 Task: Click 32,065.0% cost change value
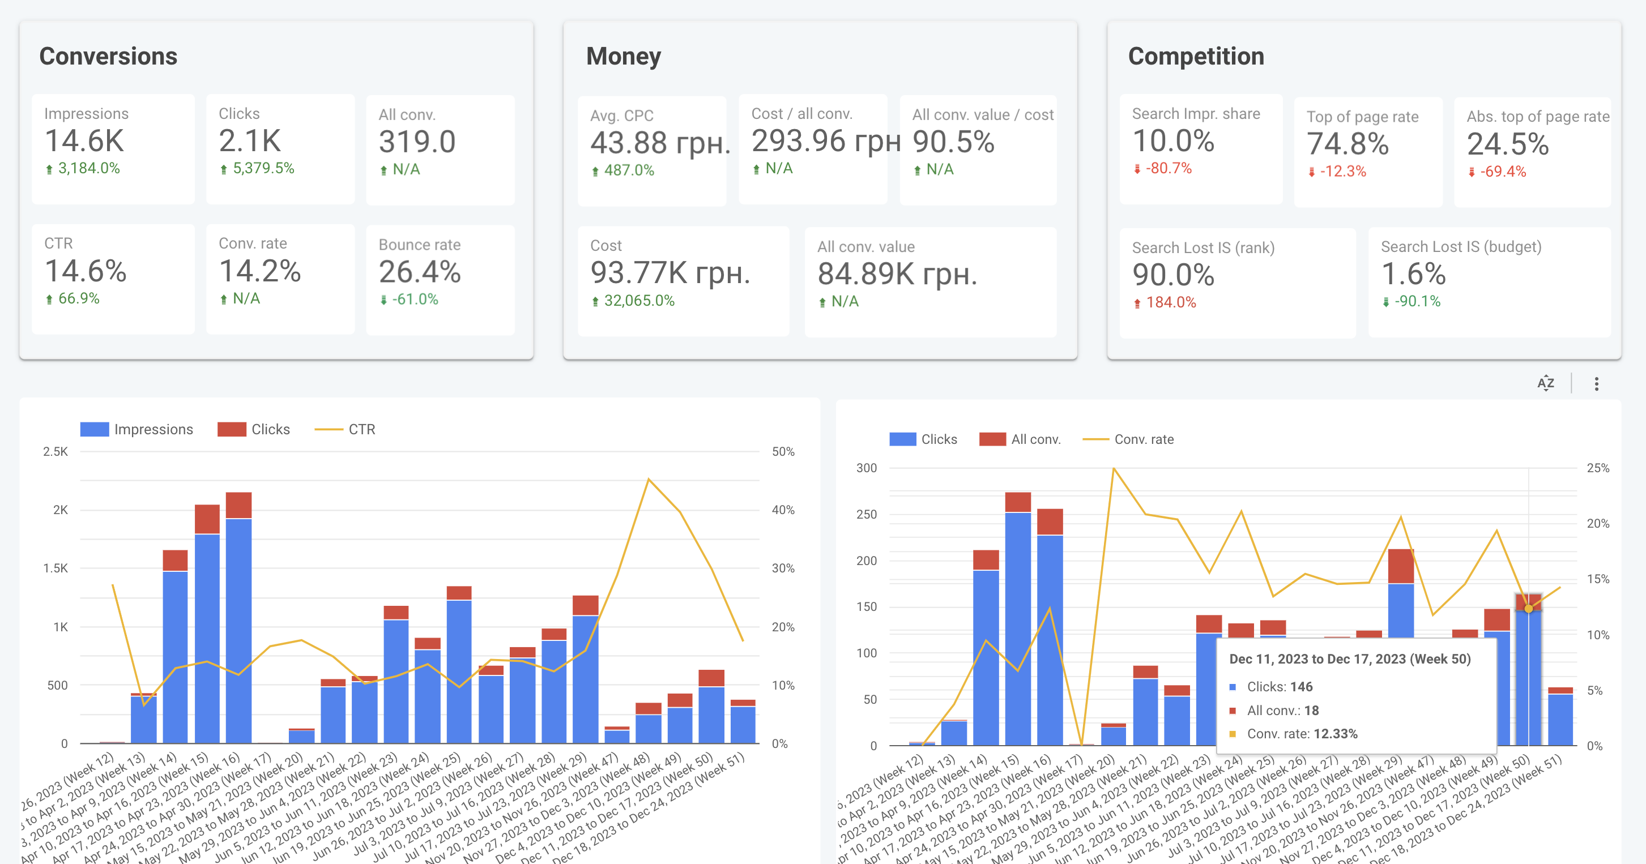tap(639, 301)
